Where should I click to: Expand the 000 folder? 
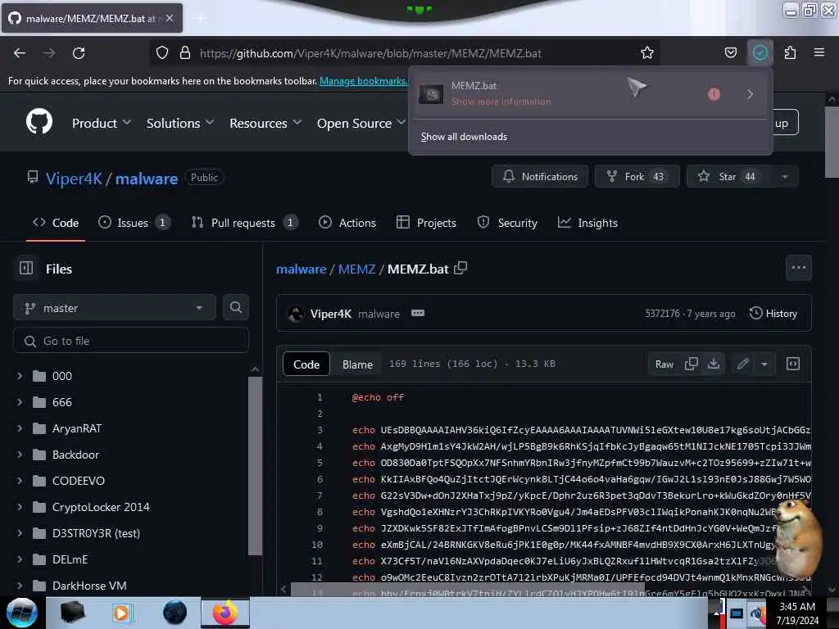20,376
